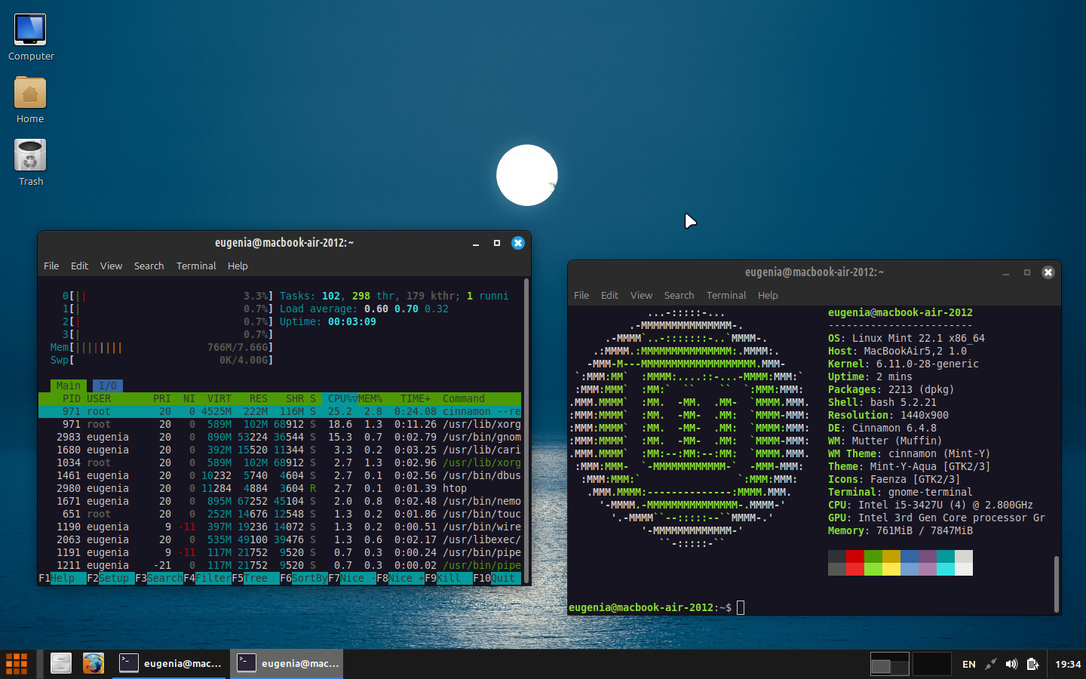Viewport: 1086px width, 679px height.
Task: Click F8 Nice + in htop
Action: click(x=400, y=578)
